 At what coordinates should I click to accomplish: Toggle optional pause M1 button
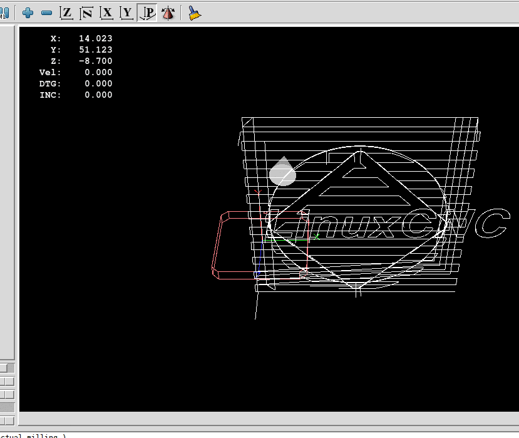4,13
